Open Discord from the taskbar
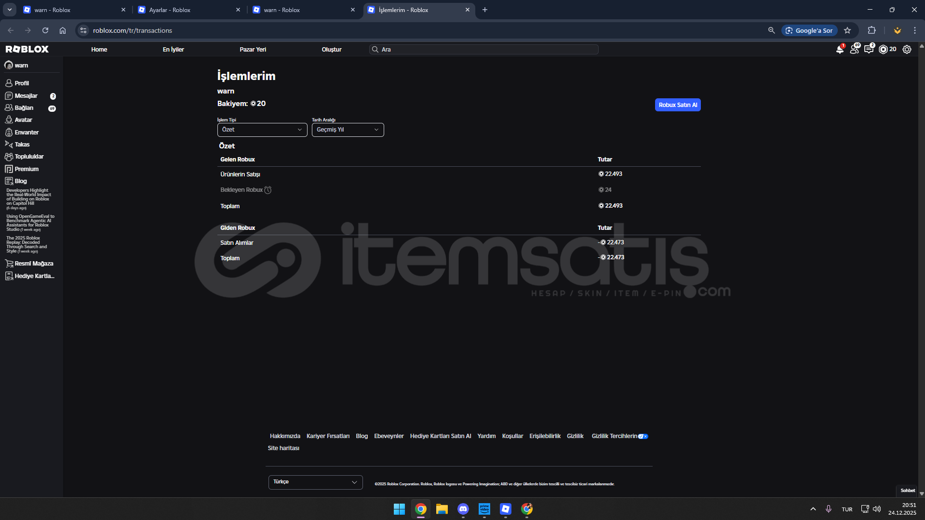The image size is (925, 520). tap(463, 509)
